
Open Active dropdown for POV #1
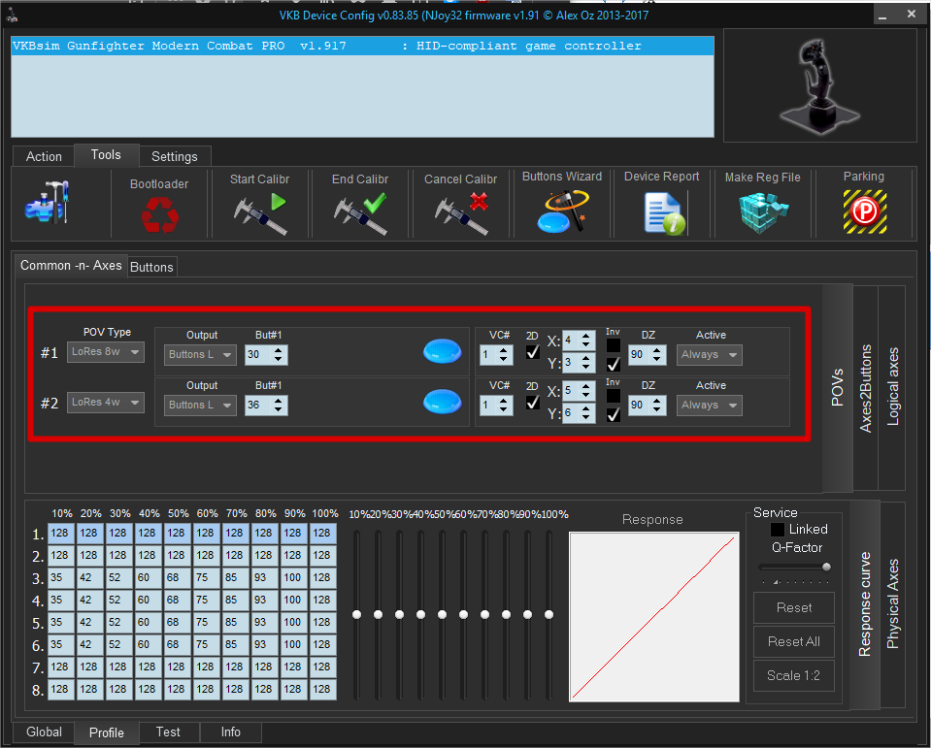[x=709, y=355]
